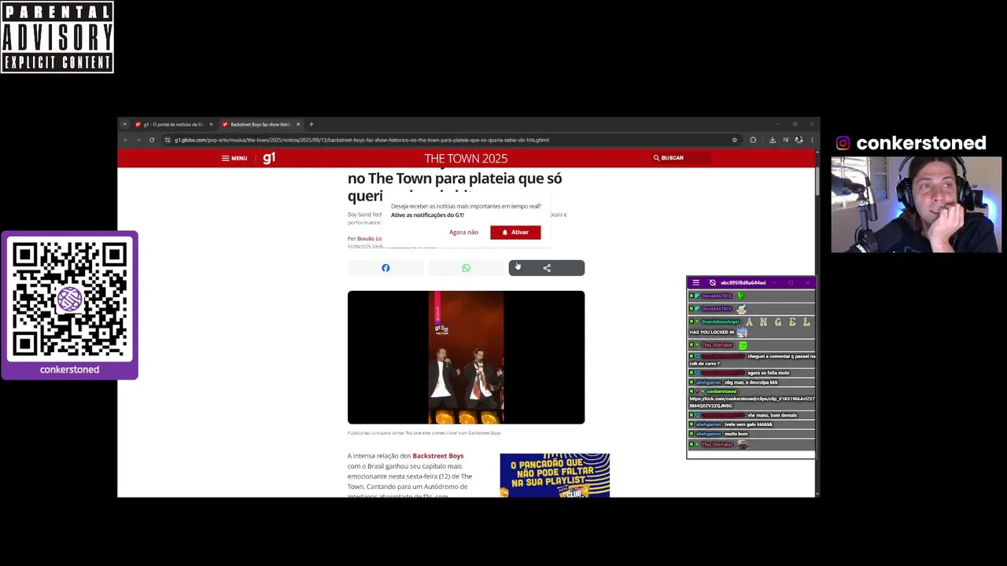Viewport: 1007px width, 566px height.
Task: Close the 'Backstreet Boys faz show' tab
Action: point(298,124)
